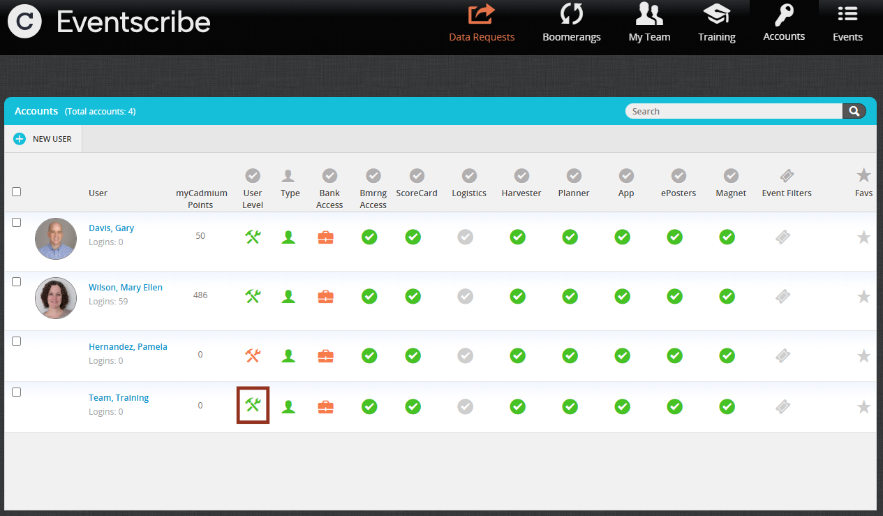Image resolution: width=883 pixels, height=516 pixels.
Task: Toggle ePosters access for Hernandez, Pamela
Action: point(675,355)
